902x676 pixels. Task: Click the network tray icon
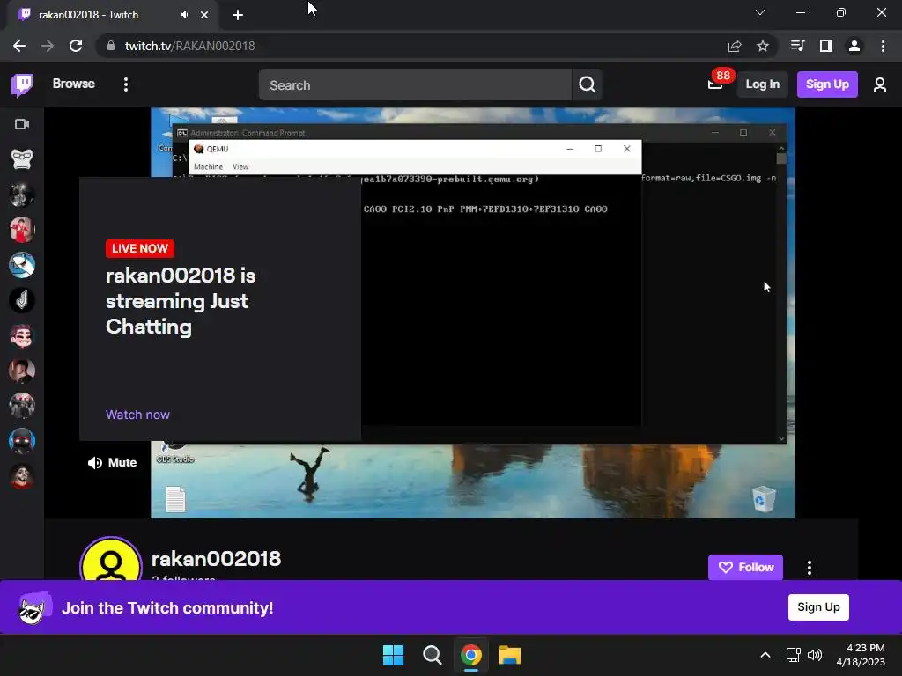click(x=794, y=655)
